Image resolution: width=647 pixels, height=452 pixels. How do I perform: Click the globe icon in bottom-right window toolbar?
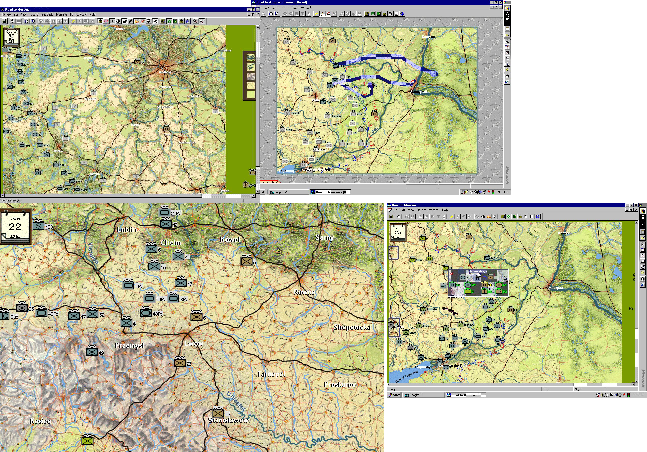click(538, 216)
